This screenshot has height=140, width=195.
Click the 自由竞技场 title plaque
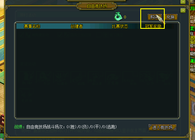97,6
